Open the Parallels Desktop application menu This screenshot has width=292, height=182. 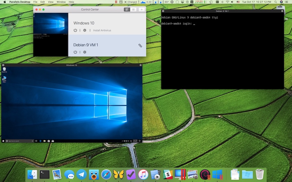20,2
